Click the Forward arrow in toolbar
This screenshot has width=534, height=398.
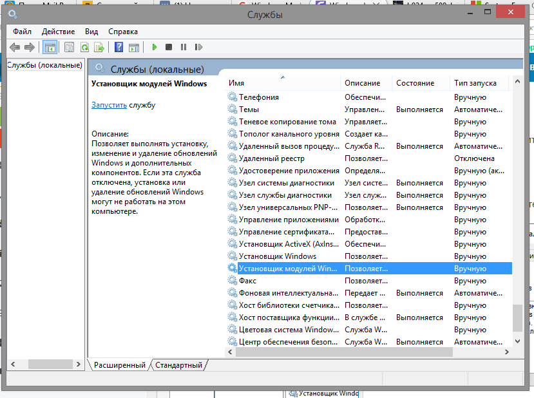29,47
